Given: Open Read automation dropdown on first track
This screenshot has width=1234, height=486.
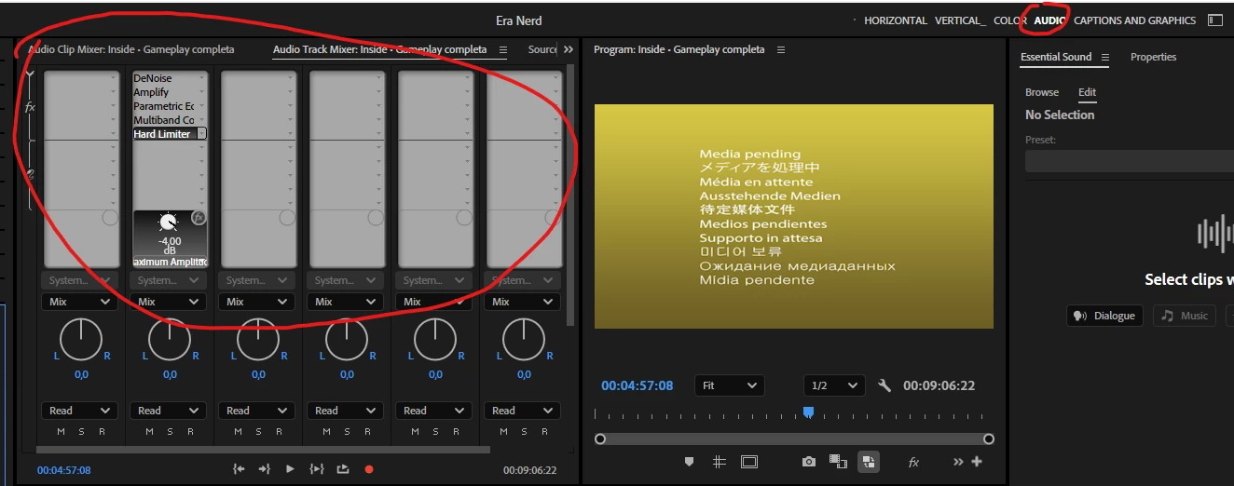Looking at the screenshot, I should point(79,411).
